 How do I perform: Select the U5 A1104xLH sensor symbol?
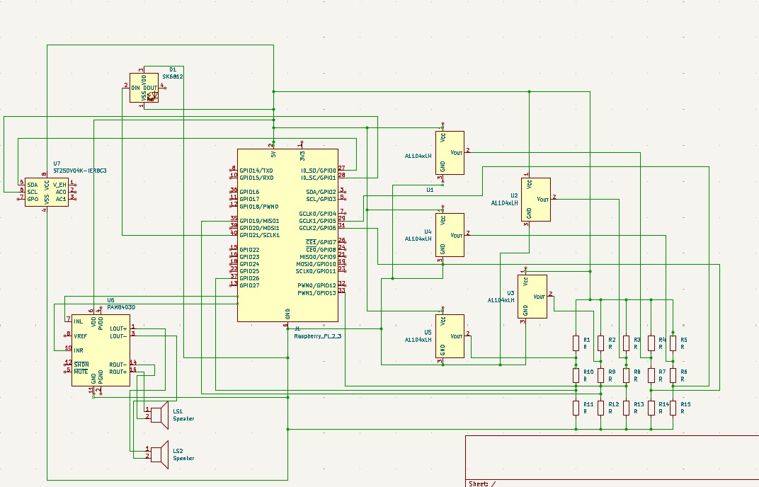coord(450,336)
